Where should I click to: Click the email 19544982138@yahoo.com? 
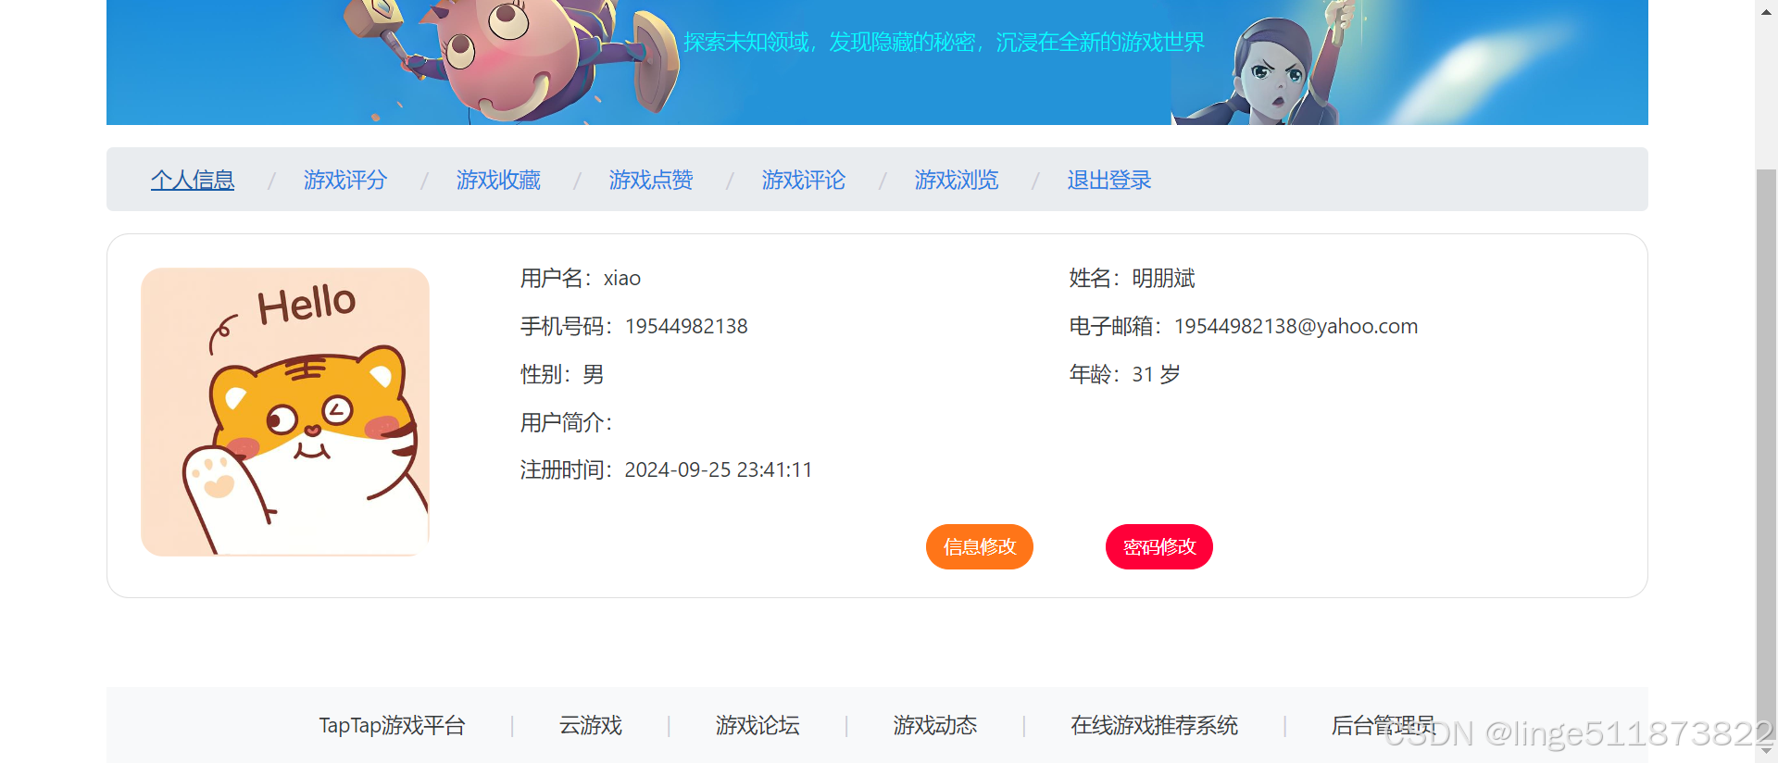(1296, 326)
